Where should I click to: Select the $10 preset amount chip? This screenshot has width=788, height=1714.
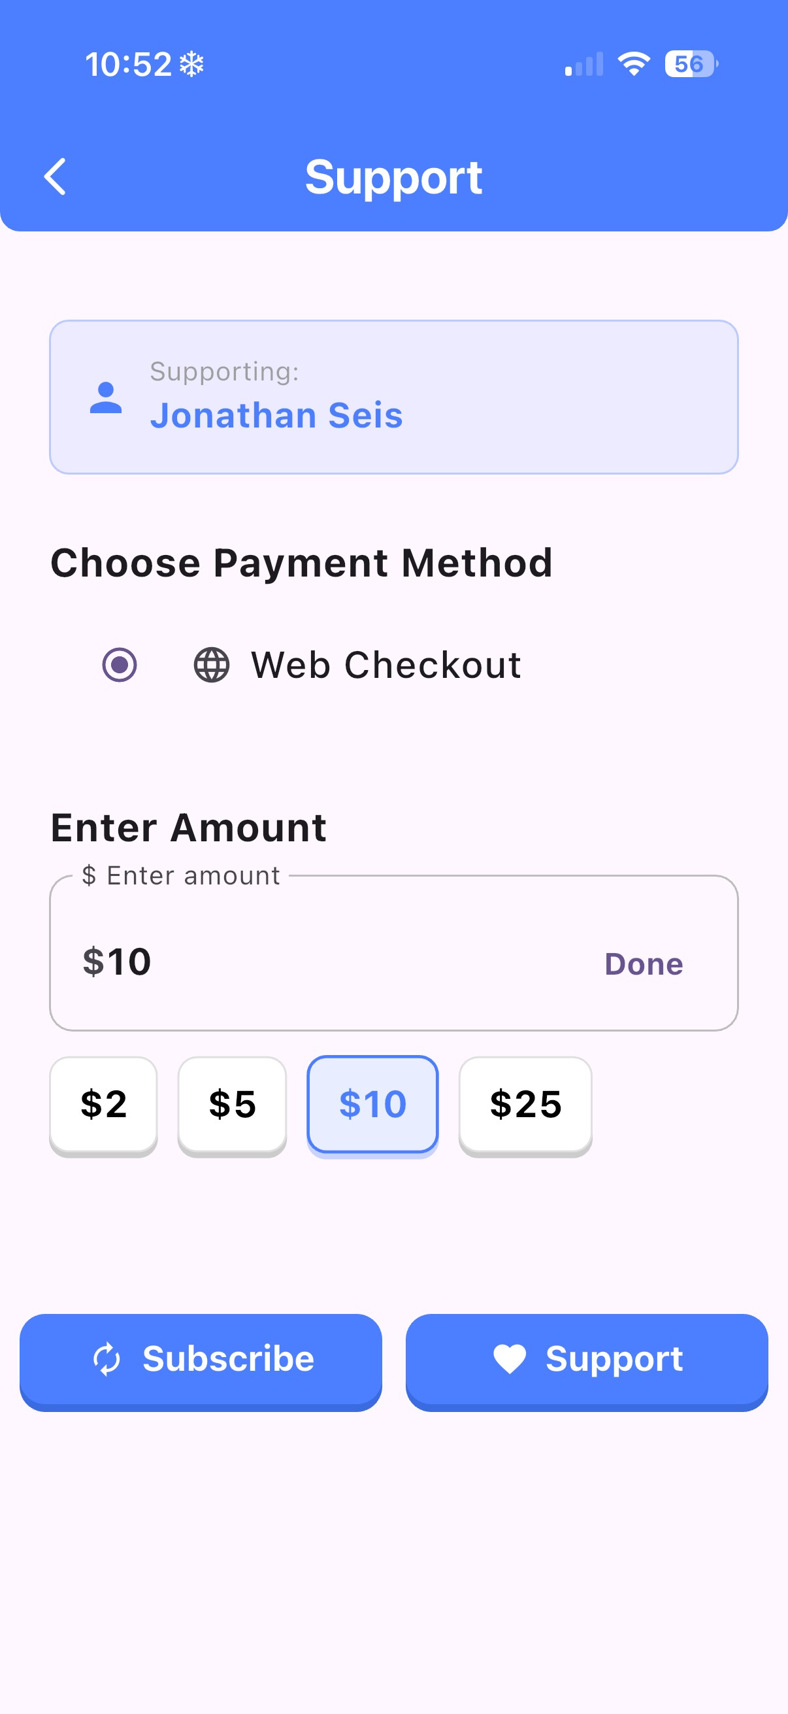point(372,1105)
